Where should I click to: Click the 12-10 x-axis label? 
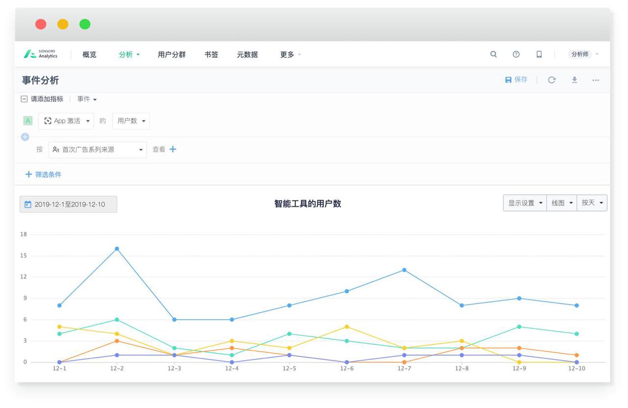576,369
